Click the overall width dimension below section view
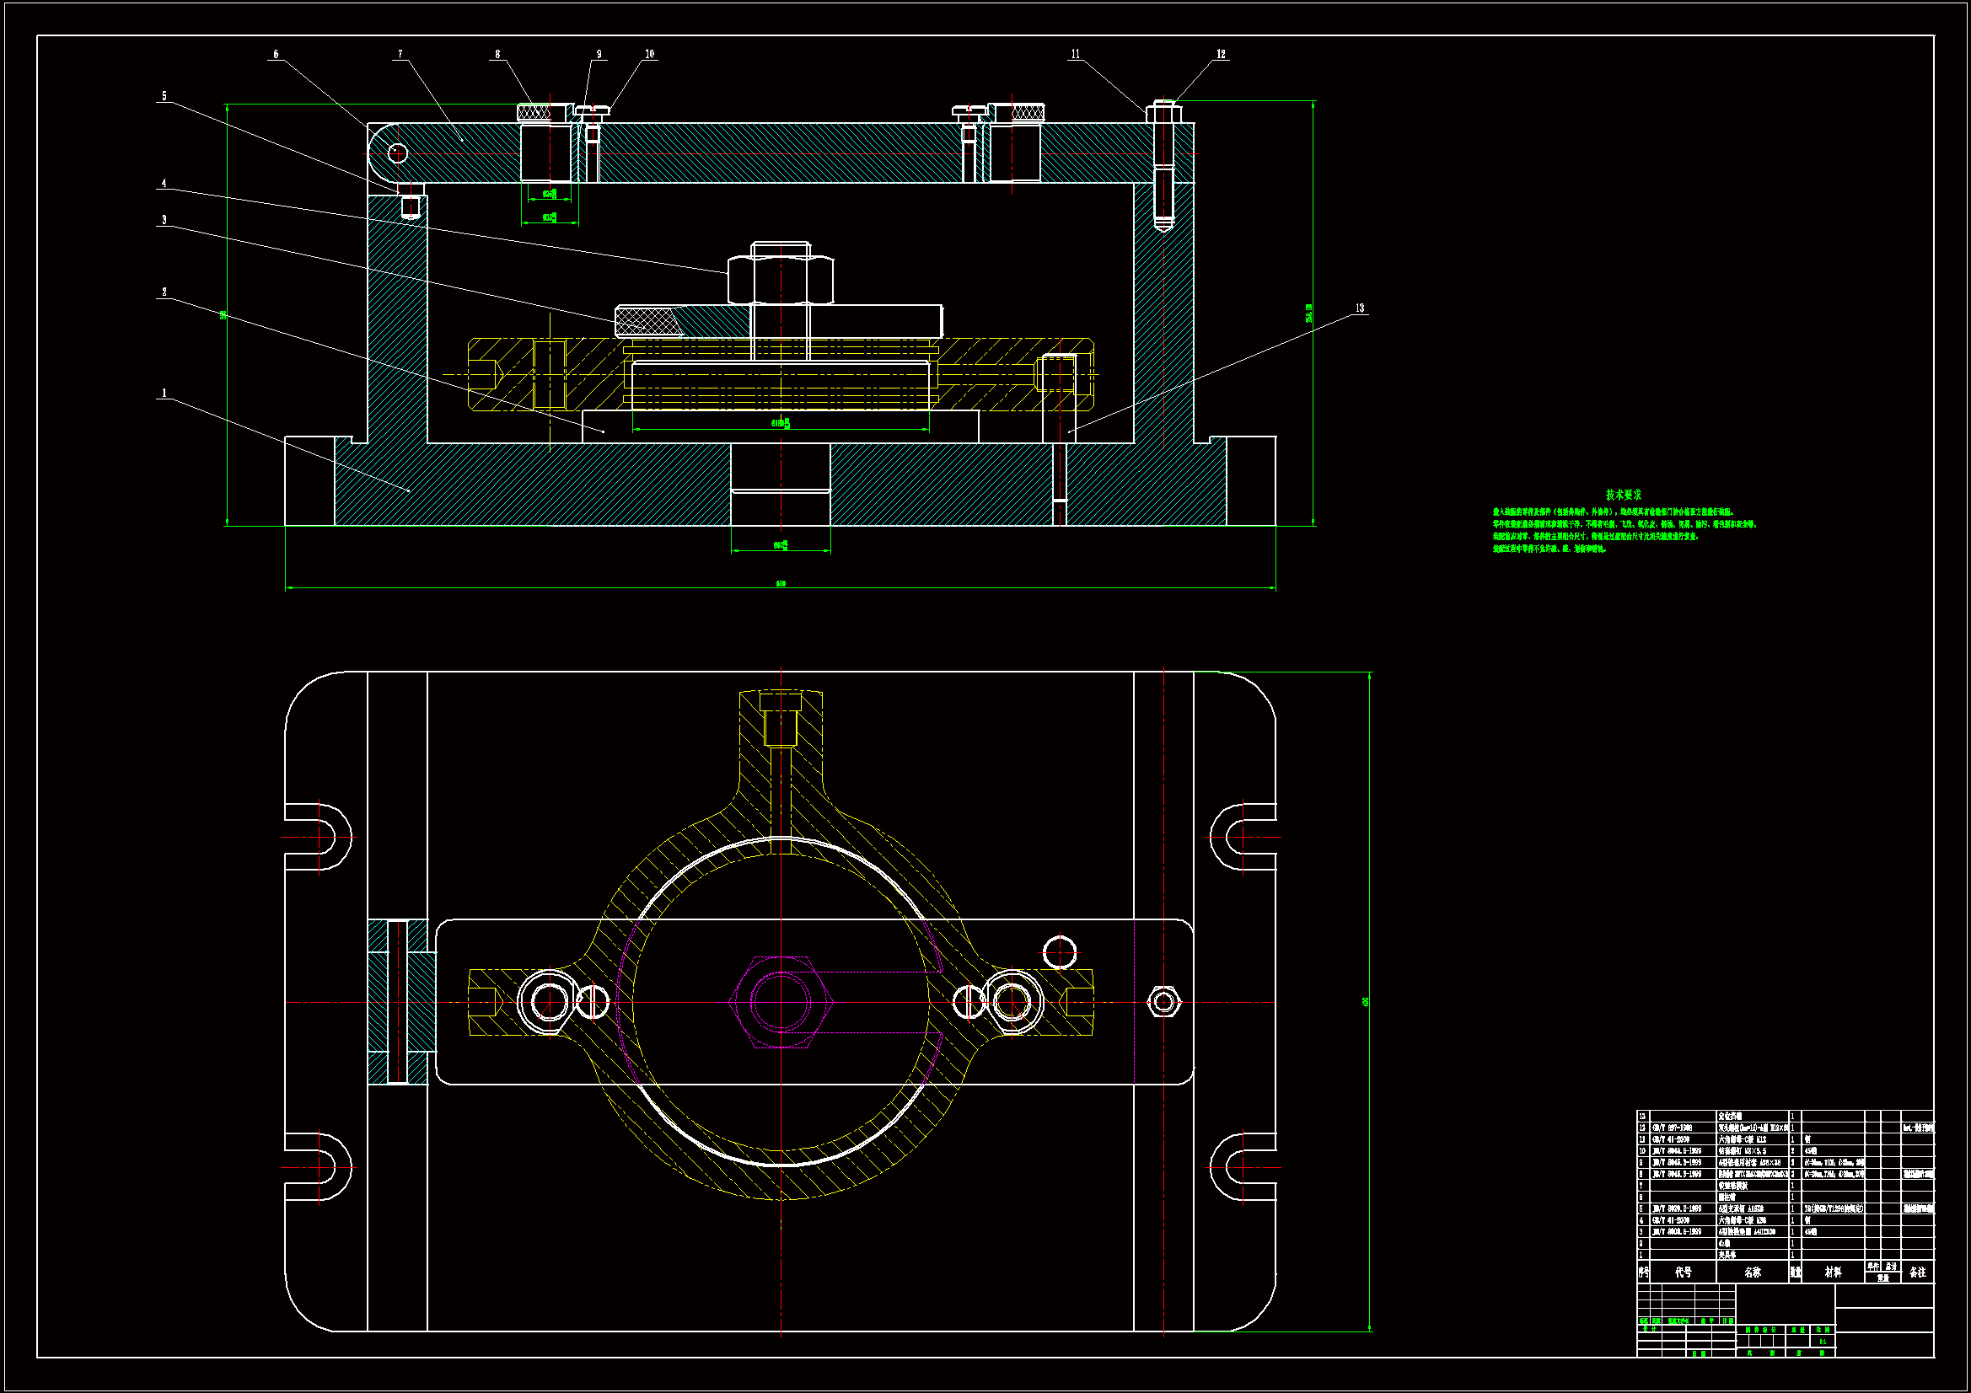 tap(781, 584)
